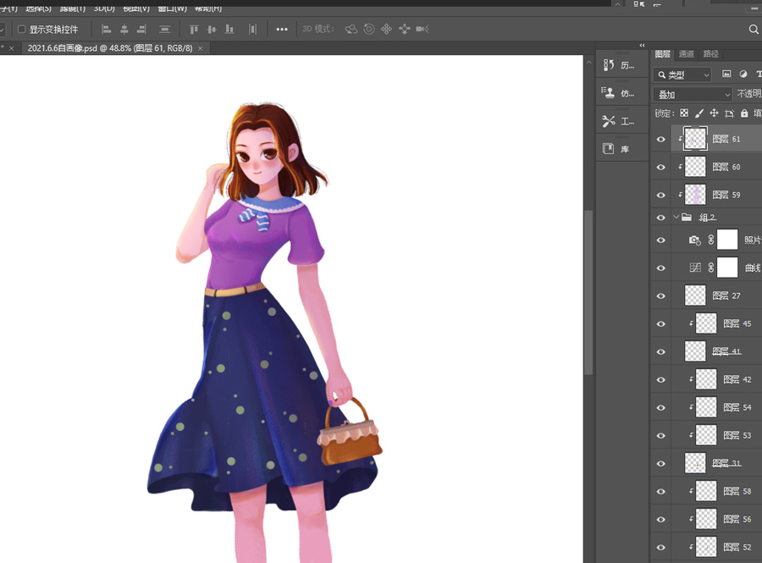Lock image pixels brush icon
Screen dimensions: 762x563
[698, 113]
